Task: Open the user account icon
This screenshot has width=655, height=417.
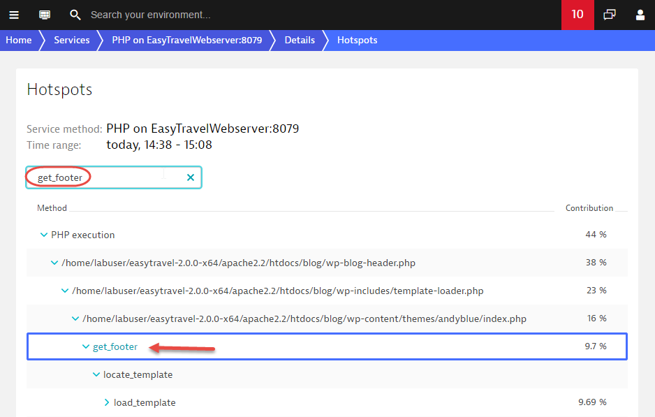Action: point(640,15)
